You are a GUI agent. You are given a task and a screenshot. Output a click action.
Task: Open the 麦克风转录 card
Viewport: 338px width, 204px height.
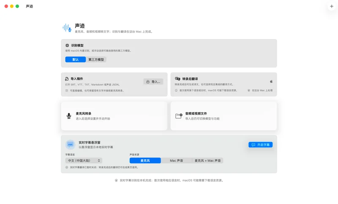click(114, 116)
